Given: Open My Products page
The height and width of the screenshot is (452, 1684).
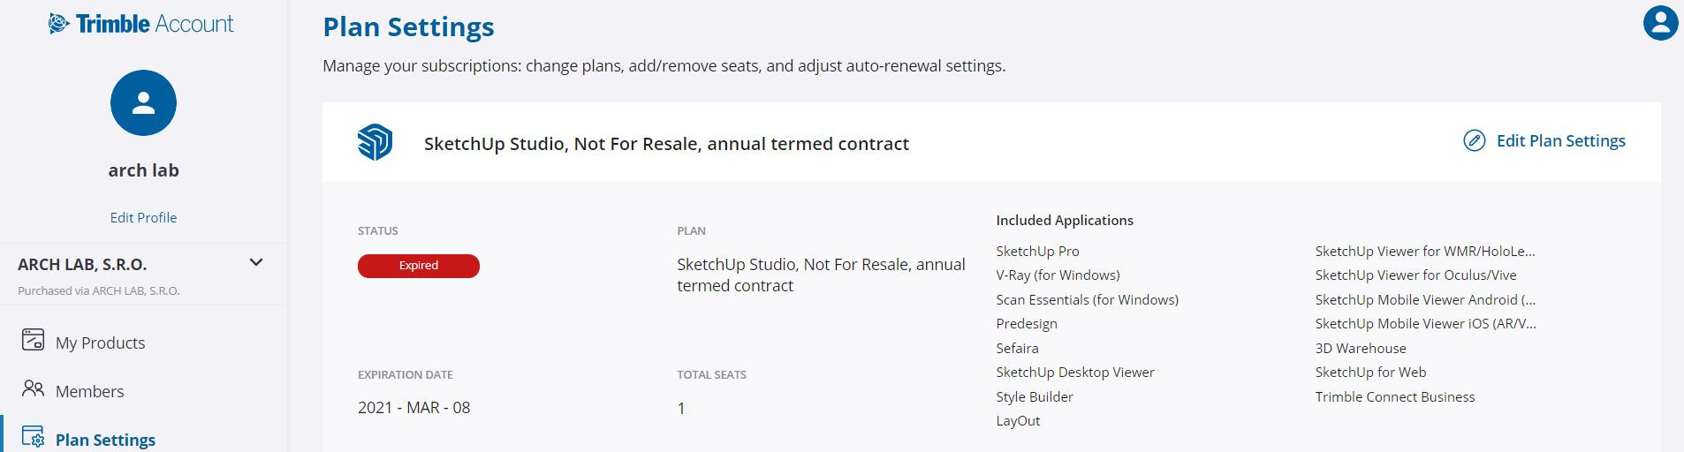Looking at the screenshot, I should coord(100,343).
